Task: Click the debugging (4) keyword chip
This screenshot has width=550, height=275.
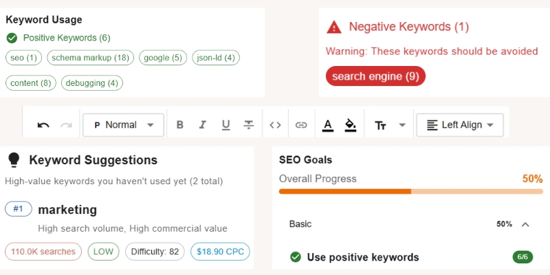Action: tap(92, 83)
